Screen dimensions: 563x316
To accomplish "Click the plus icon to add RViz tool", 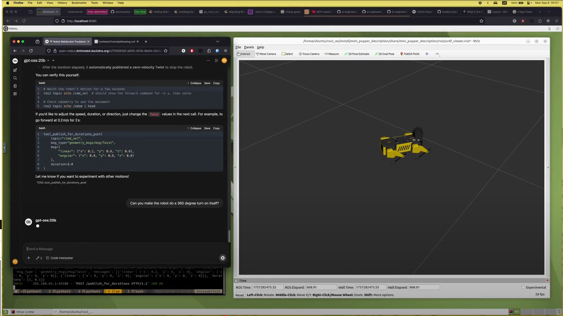I will click(427, 54).
